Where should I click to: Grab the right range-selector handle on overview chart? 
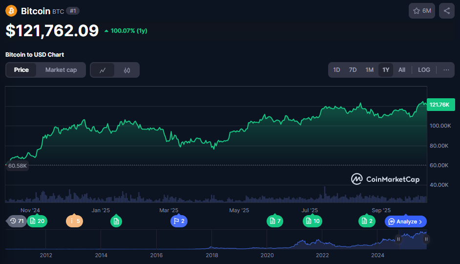[x=426, y=239]
